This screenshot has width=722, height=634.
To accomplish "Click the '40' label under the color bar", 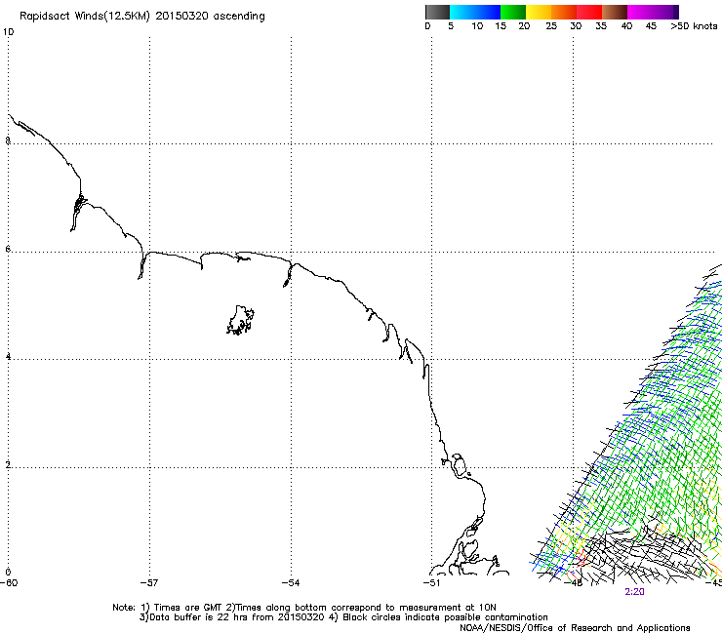I will tap(626, 26).
